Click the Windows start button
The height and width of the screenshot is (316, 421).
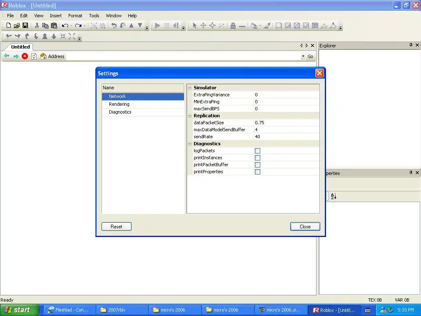(19, 310)
